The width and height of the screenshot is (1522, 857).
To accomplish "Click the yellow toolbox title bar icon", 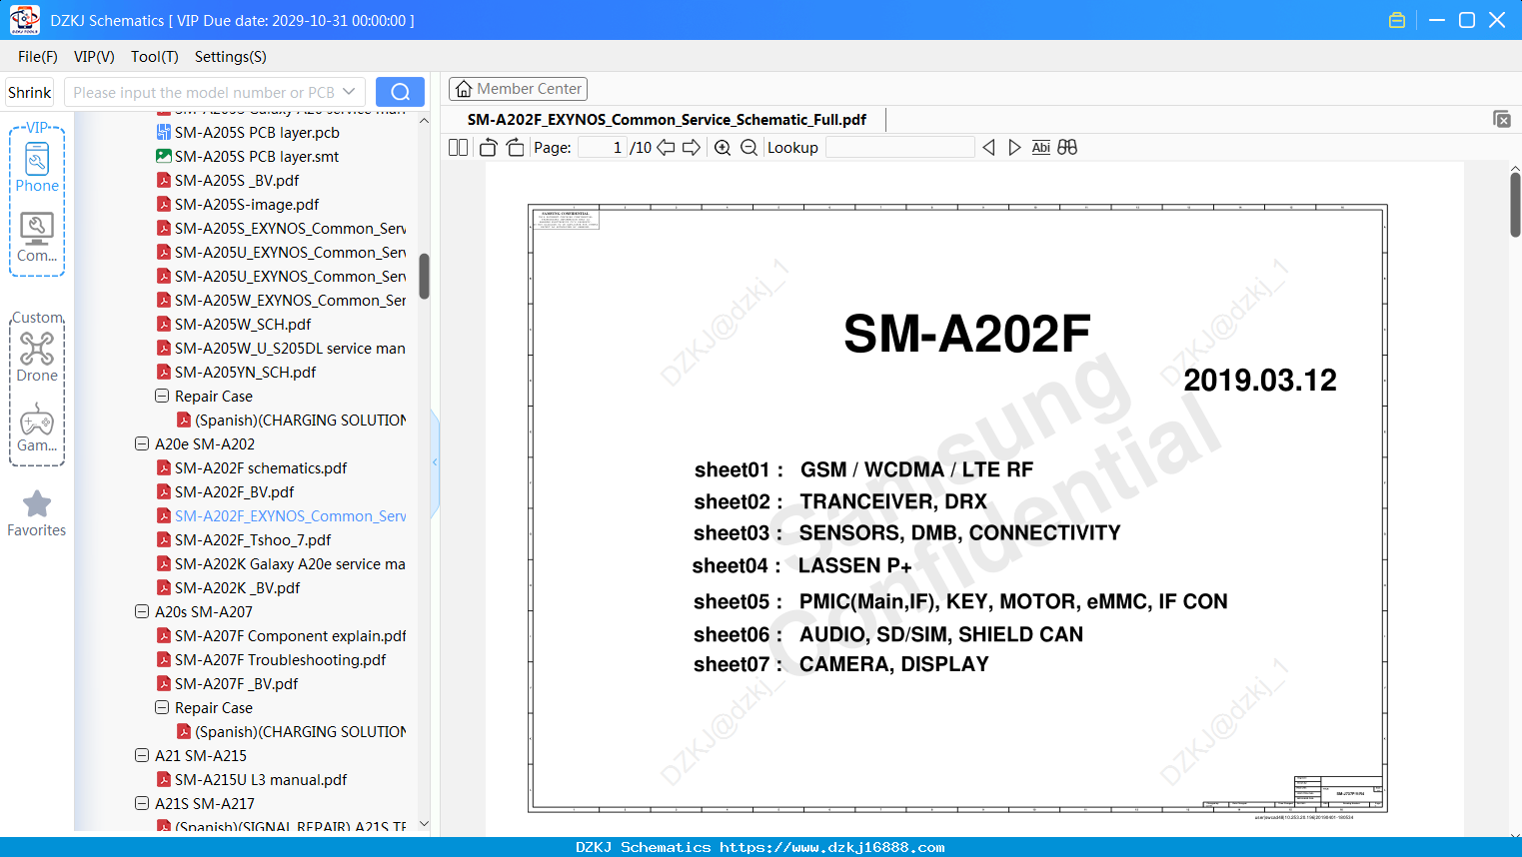I will point(1397,20).
